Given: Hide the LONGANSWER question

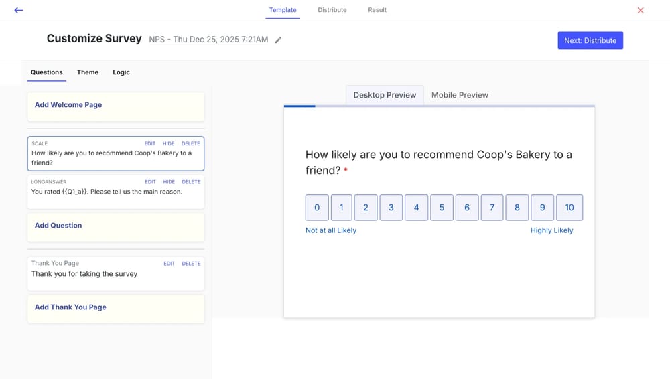Looking at the screenshot, I should (169, 182).
